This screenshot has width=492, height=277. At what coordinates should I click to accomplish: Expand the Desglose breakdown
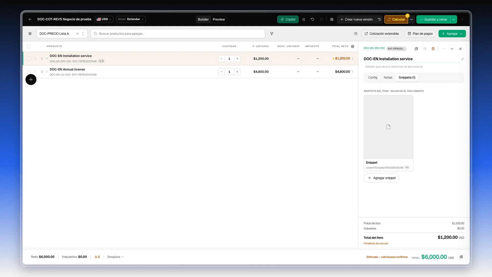pyautogui.click(x=116, y=257)
